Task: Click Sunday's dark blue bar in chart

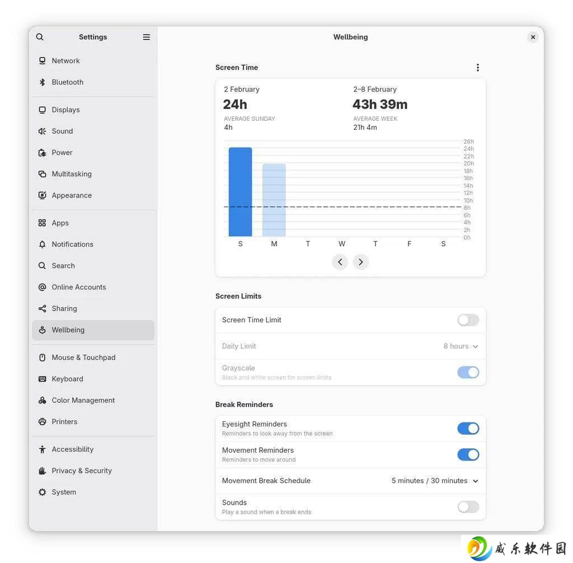Action: [240, 192]
